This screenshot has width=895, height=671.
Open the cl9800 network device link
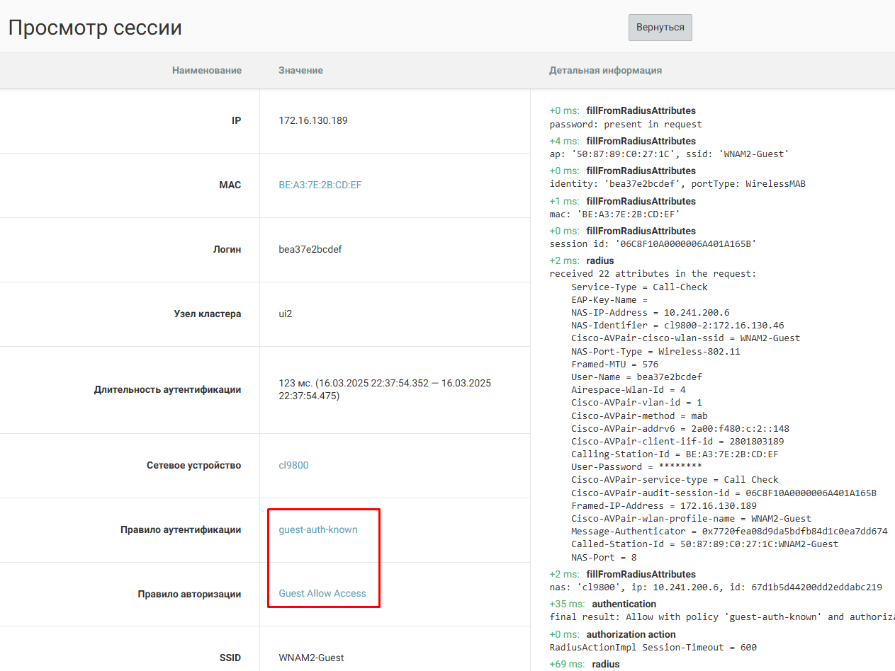click(293, 465)
